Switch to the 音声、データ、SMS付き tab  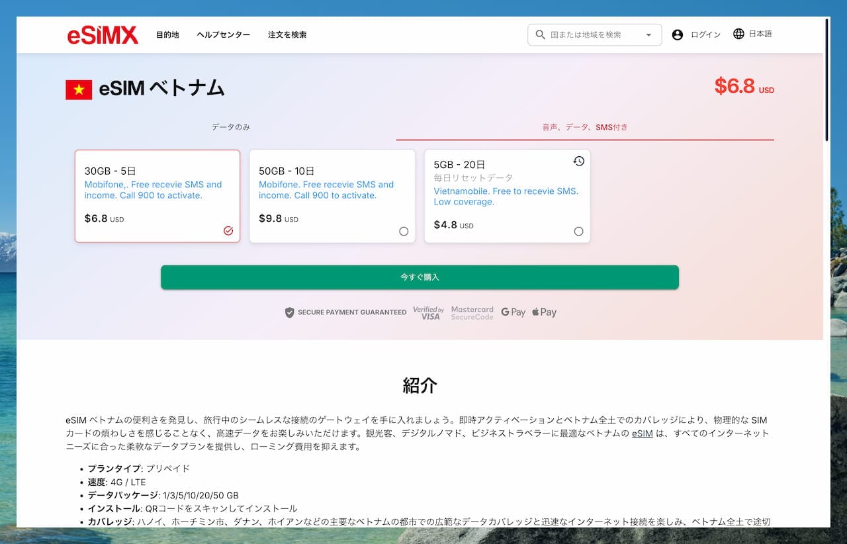[585, 127]
